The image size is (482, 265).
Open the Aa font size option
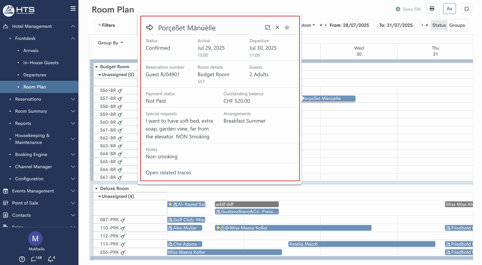pyautogui.click(x=449, y=9)
